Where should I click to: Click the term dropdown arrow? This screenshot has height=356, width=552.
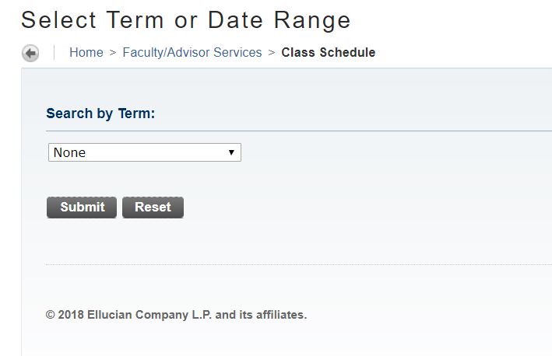click(231, 152)
